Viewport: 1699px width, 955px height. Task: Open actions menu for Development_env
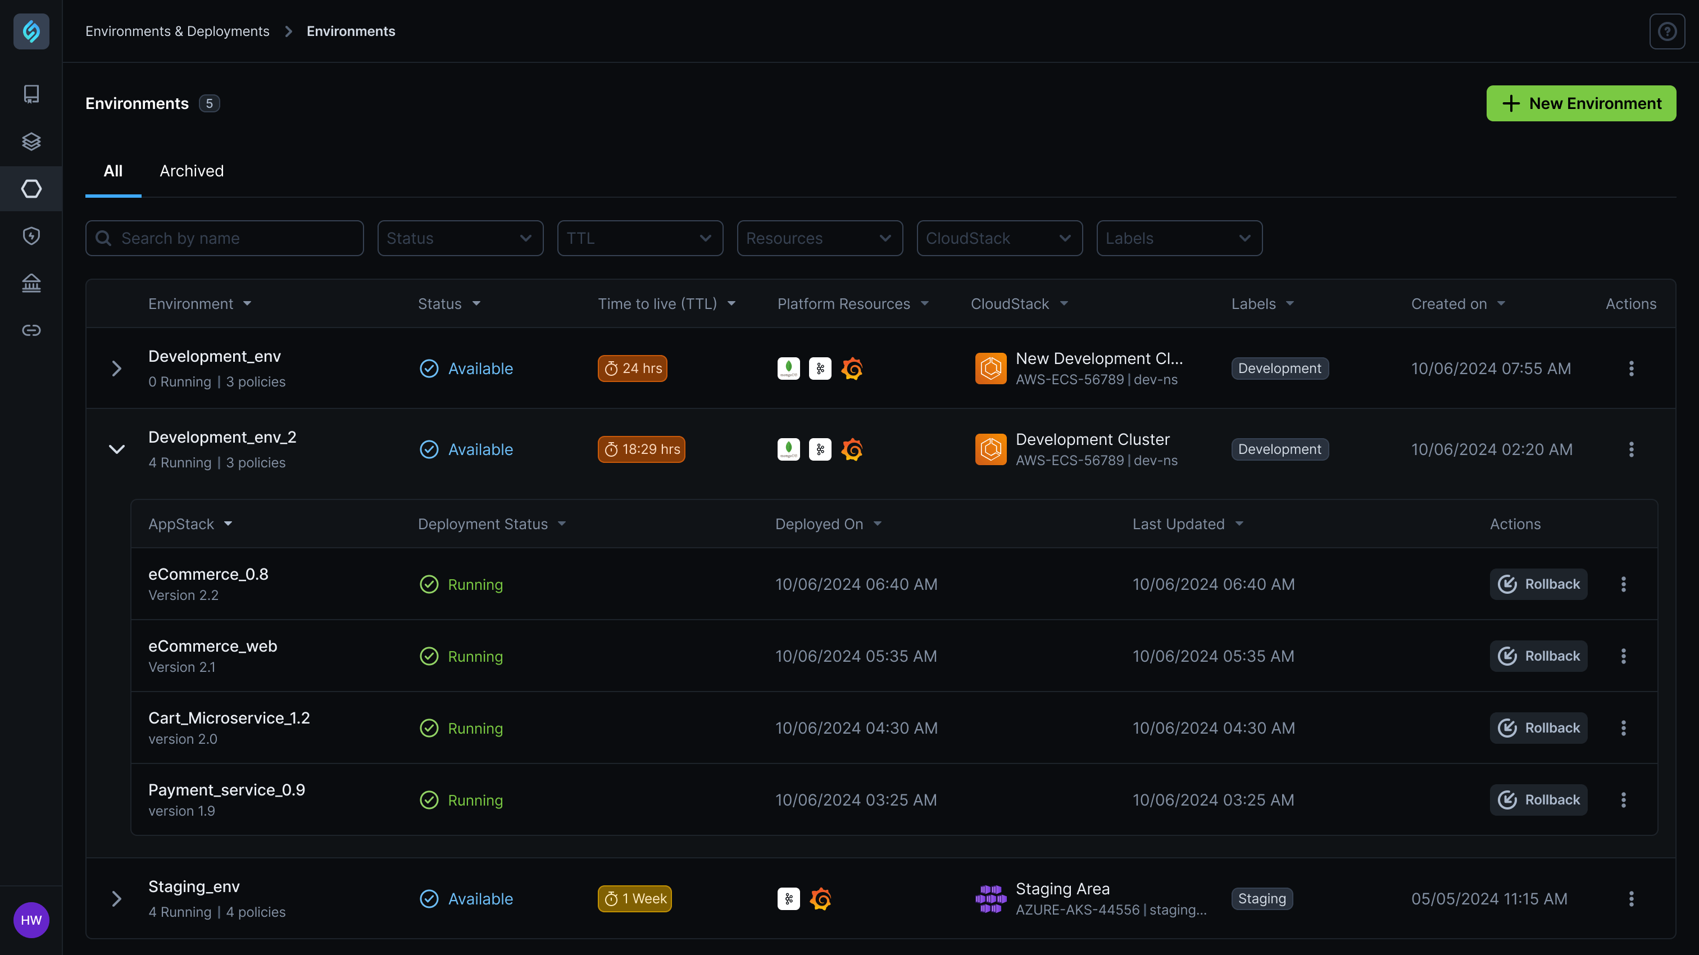(1631, 369)
